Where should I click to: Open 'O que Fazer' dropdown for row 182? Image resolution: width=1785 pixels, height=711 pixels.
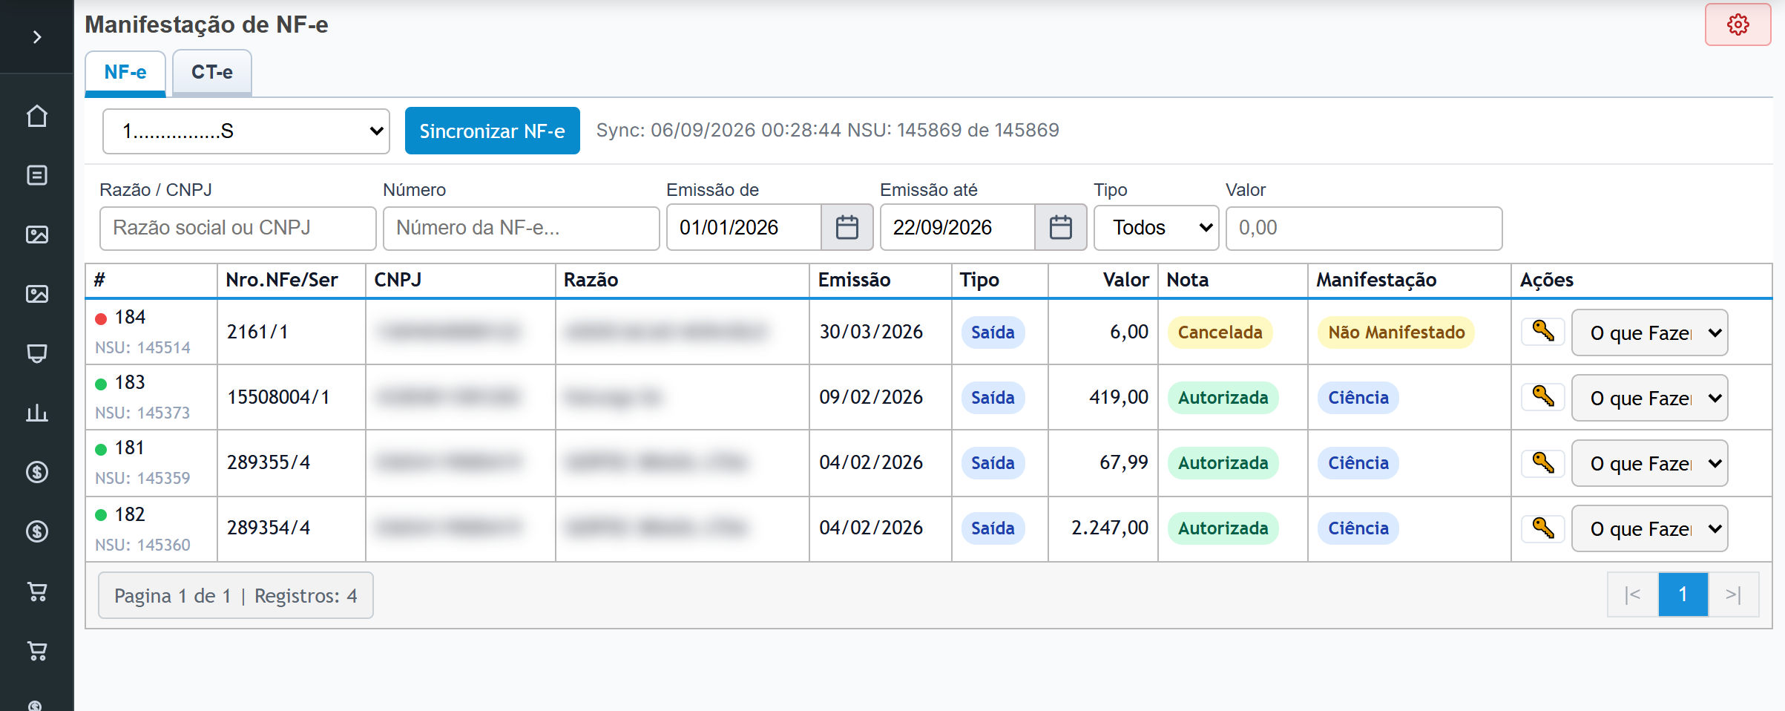[x=1650, y=528]
